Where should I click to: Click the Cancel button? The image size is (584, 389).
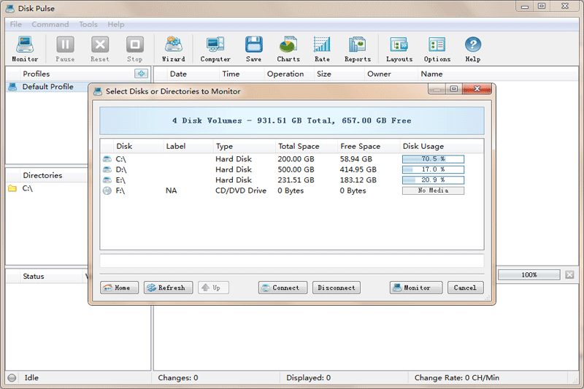tap(465, 288)
